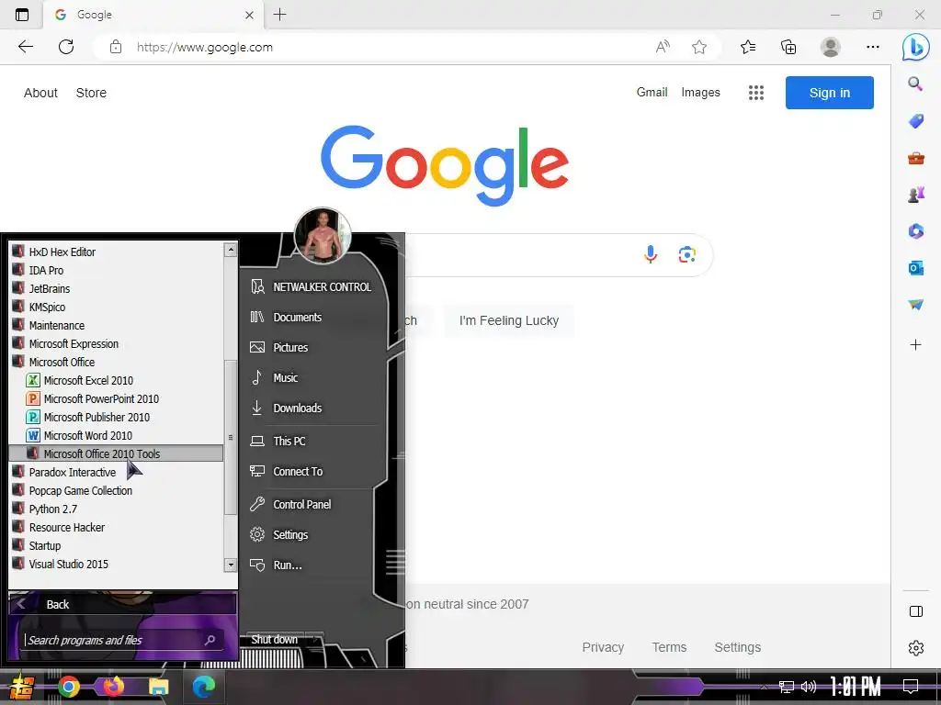This screenshot has width=941, height=705.
Task: Click the I'm Feeling Lucky button
Action: pyautogui.click(x=509, y=320)
